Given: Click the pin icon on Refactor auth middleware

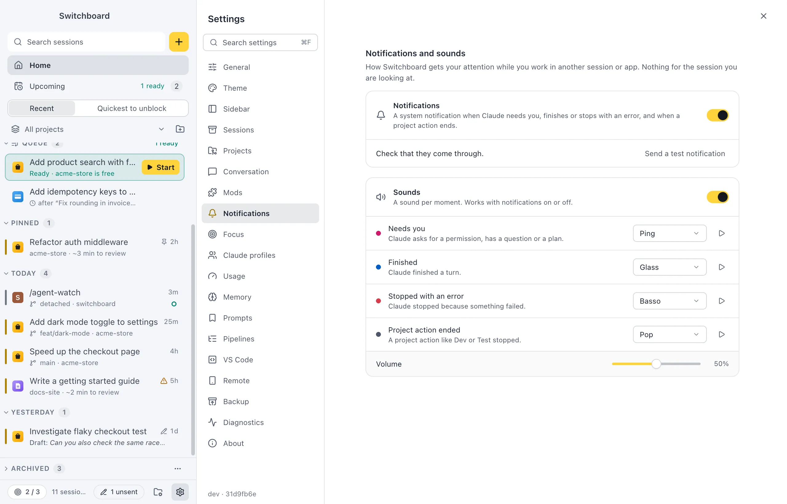Looking at the screenshot, I should coord(164,242).
